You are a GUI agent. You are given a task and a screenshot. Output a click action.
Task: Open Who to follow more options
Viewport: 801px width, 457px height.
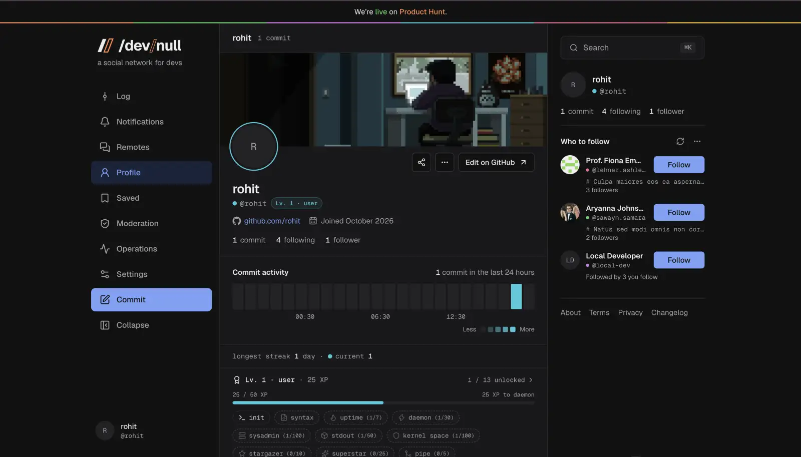point(697,142)
